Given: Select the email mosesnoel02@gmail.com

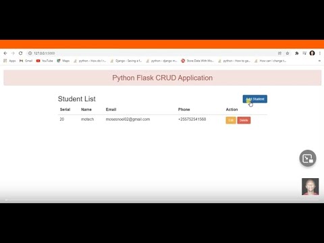Looking at the screenshot, I should tap(128, 119).
